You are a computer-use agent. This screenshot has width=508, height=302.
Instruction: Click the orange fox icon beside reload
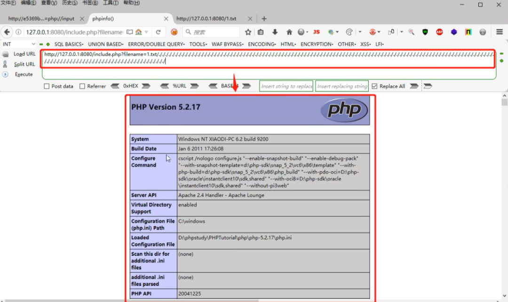coord(174,32)
